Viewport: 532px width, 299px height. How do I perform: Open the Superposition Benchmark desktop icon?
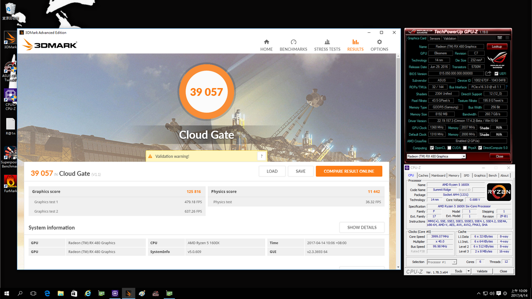[x=10, y=157]
